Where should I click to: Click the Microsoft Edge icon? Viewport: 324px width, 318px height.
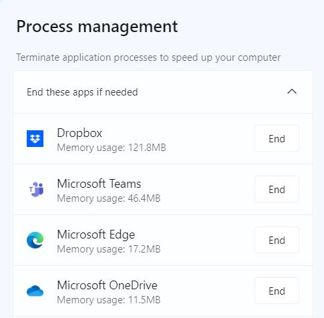pos(35,240)
